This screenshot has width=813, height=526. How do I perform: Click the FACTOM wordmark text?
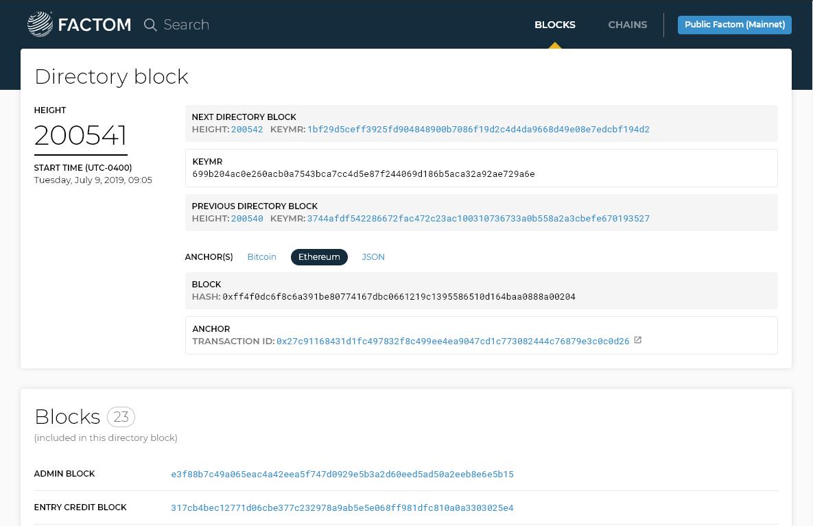[95, 25]
